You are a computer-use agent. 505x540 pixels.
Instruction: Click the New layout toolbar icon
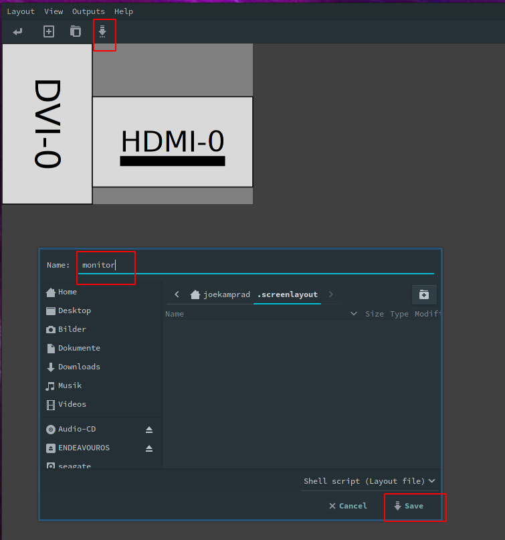[x=49, y=31]
